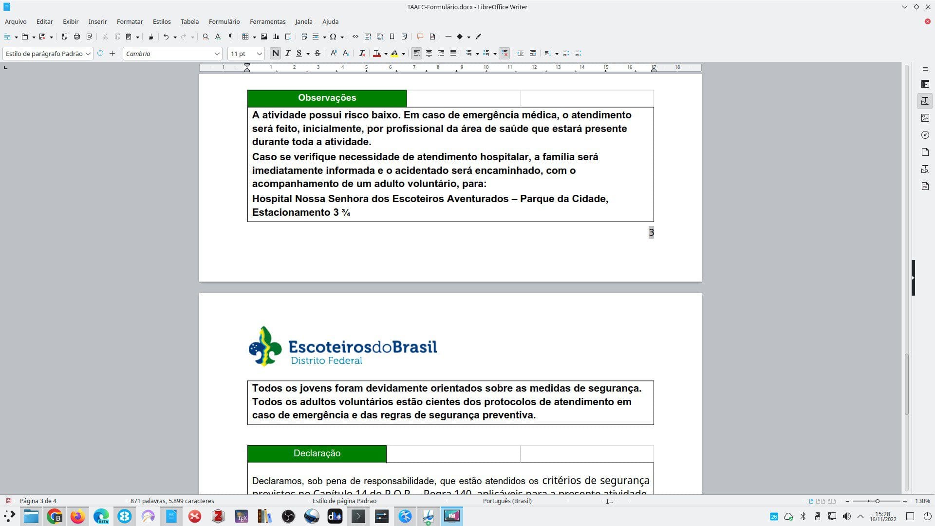Image resolution: width=935 pixels, height=526 pixels.
Task: Open the 11 pt font size dropdown
Action: tap(259, 54)
